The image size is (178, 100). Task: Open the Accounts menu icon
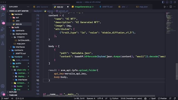tap(3, 86)
